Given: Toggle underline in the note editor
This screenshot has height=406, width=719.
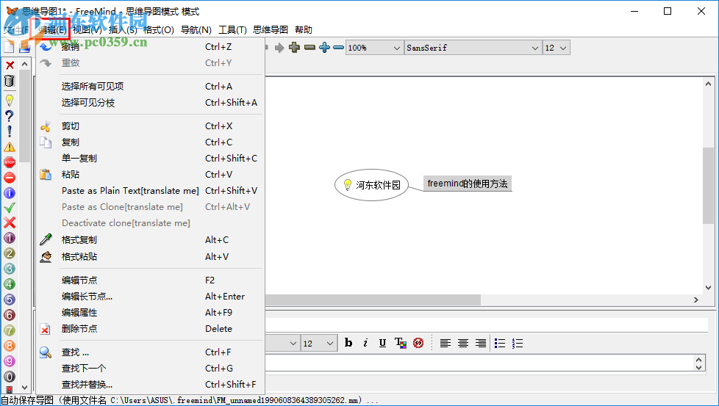Looking at the screenshot, I should pos(382,343).
